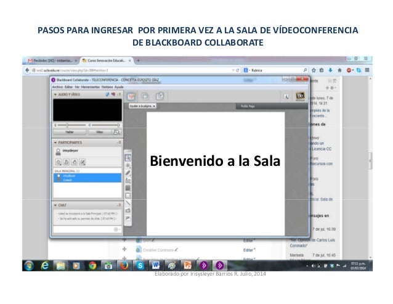Select the filled rectangle shape tool
The width and height of the screenshot is (393, 304).
[x=128, y=188]
